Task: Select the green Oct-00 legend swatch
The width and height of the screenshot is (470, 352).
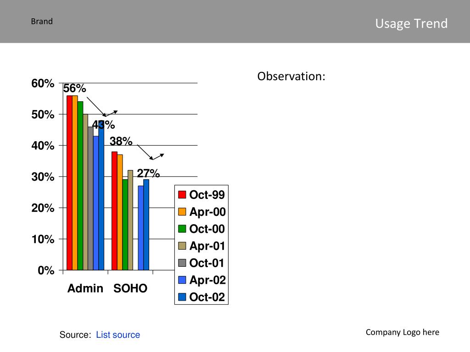Action: click(x=182, y=229)
